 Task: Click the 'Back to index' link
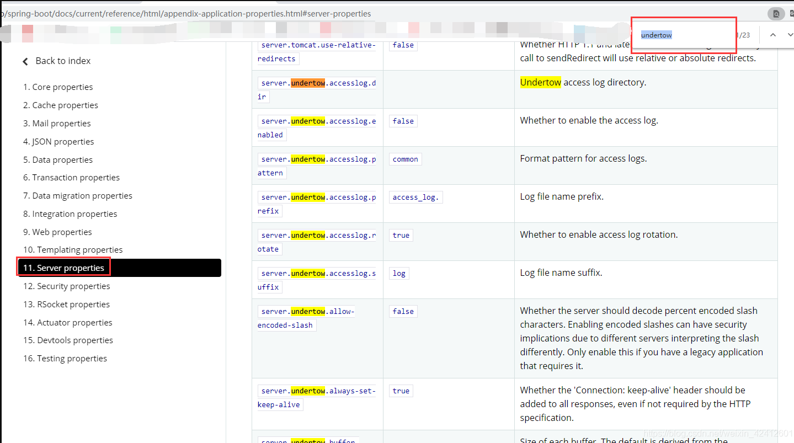63,61
